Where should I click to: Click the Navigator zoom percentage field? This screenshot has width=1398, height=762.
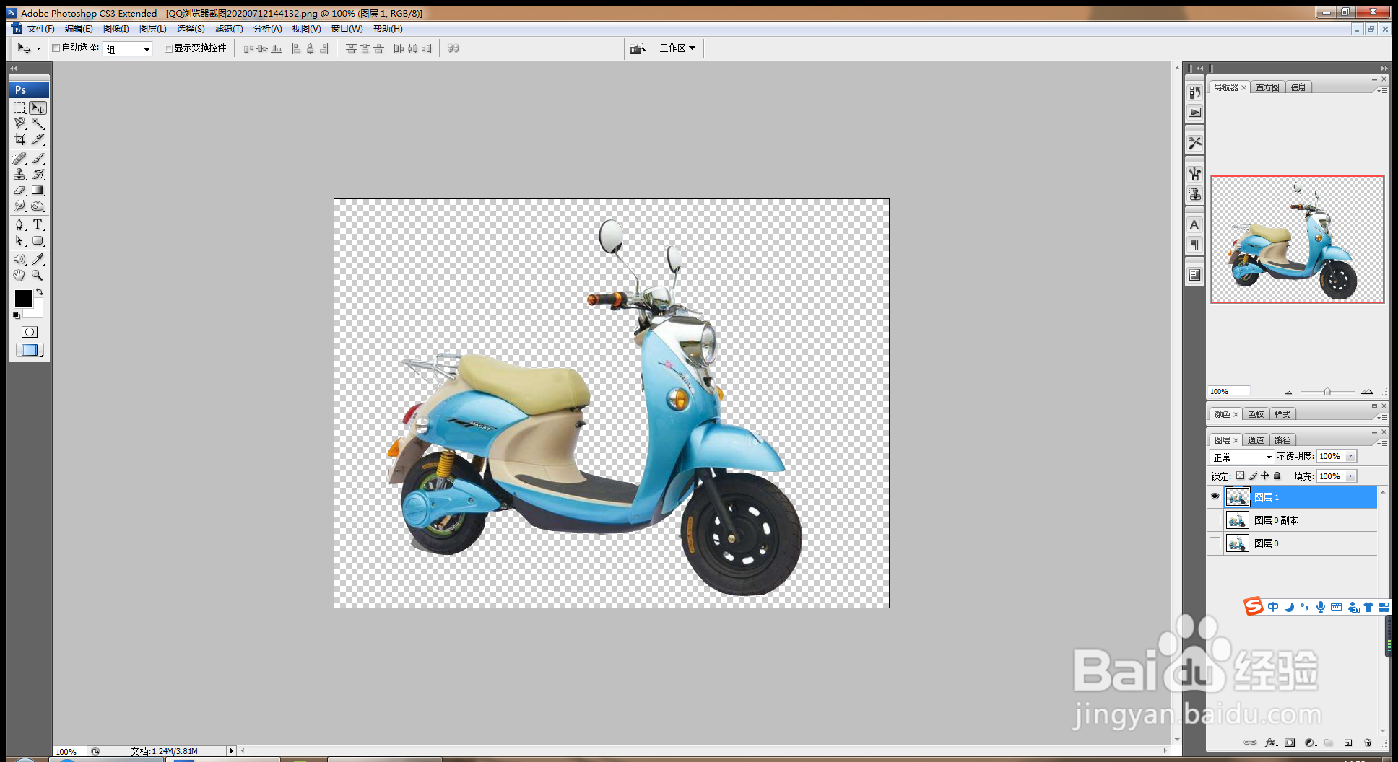coord(1229,392)
